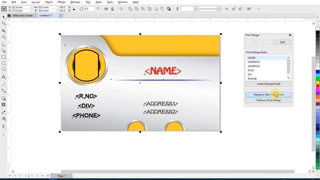Screen dimensions: 320x180
Task: Select the Shape tool in the toolbox
Action: point(3,23)
